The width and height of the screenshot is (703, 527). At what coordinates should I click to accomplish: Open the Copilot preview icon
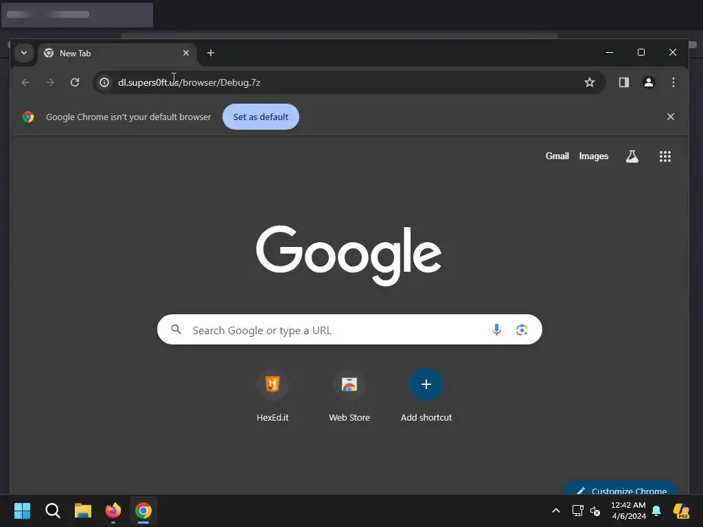682,511
